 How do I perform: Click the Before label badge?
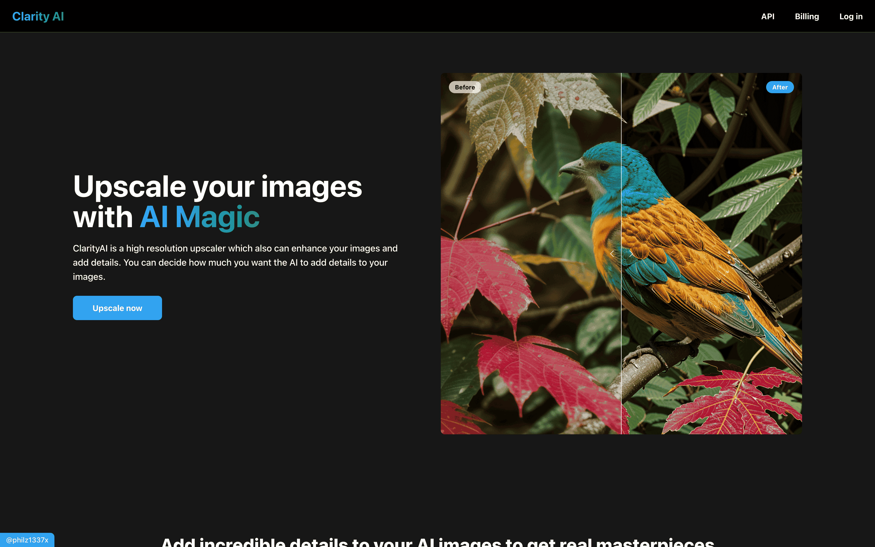465,87
